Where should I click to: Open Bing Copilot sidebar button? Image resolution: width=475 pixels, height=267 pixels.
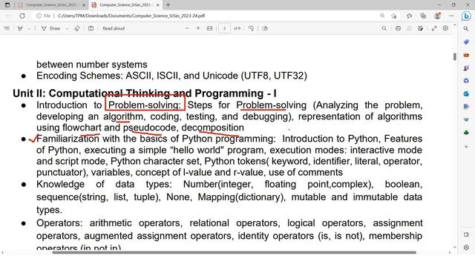(467, 16)
